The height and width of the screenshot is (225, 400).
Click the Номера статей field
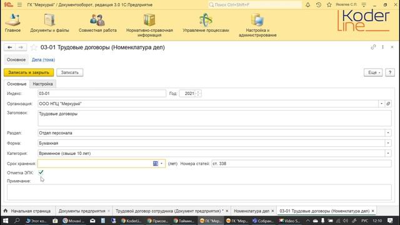point(301,164)
